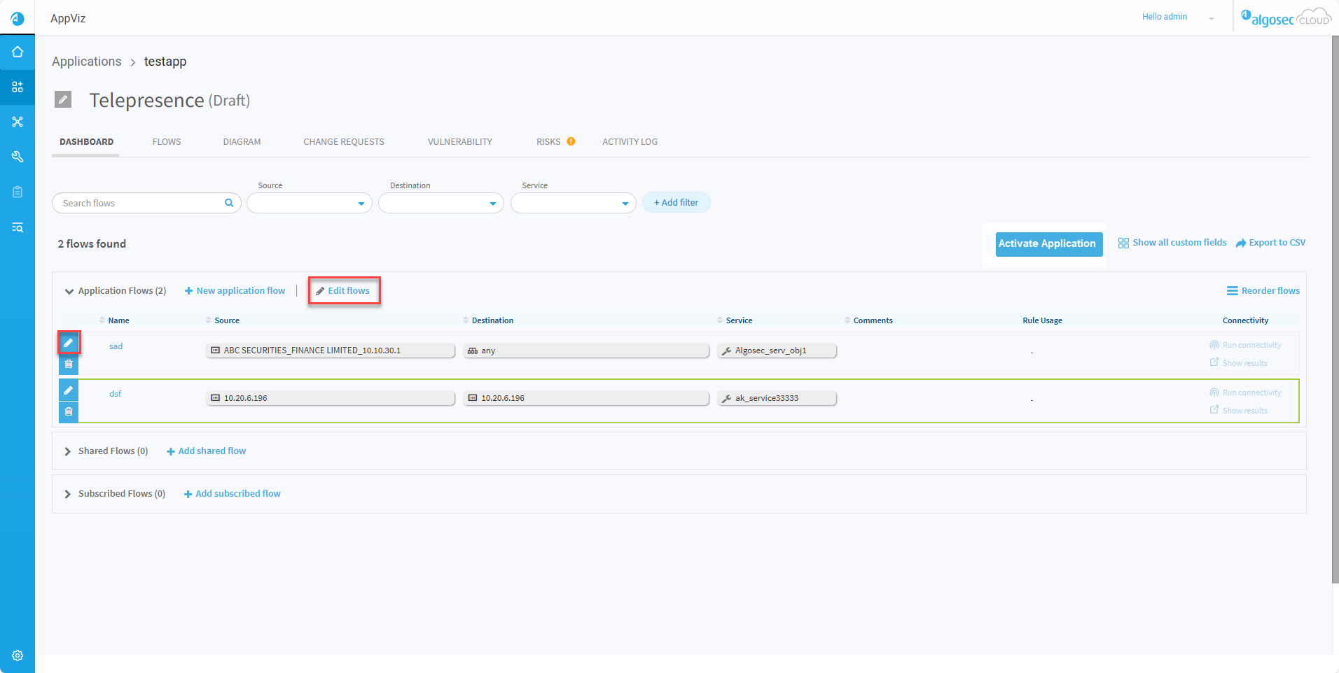Open the Service filter dropdown
The height and width of the screenshot is (673, 1339).
point(573,204)
